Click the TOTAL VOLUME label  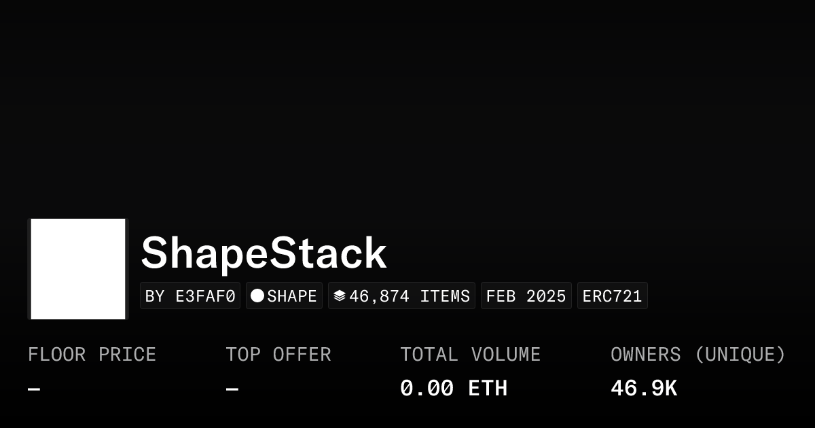[470, 355]
